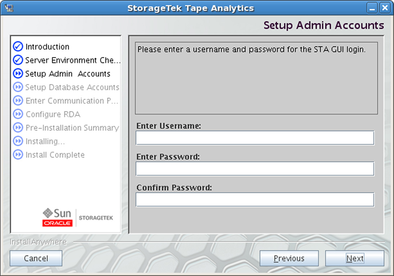Click the Installing... step icon
Viewport: 394px width, 276px height.
click(x=18, y=141)
